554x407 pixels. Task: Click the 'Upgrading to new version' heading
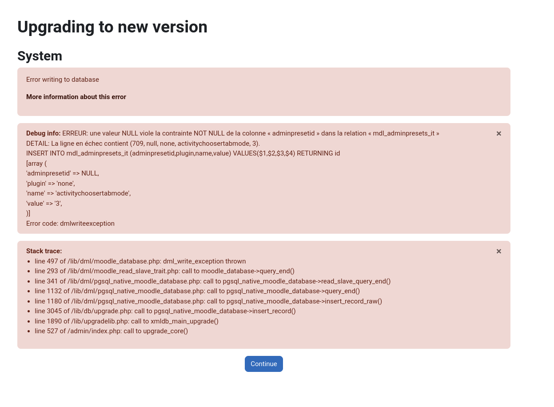pos(112,27)
